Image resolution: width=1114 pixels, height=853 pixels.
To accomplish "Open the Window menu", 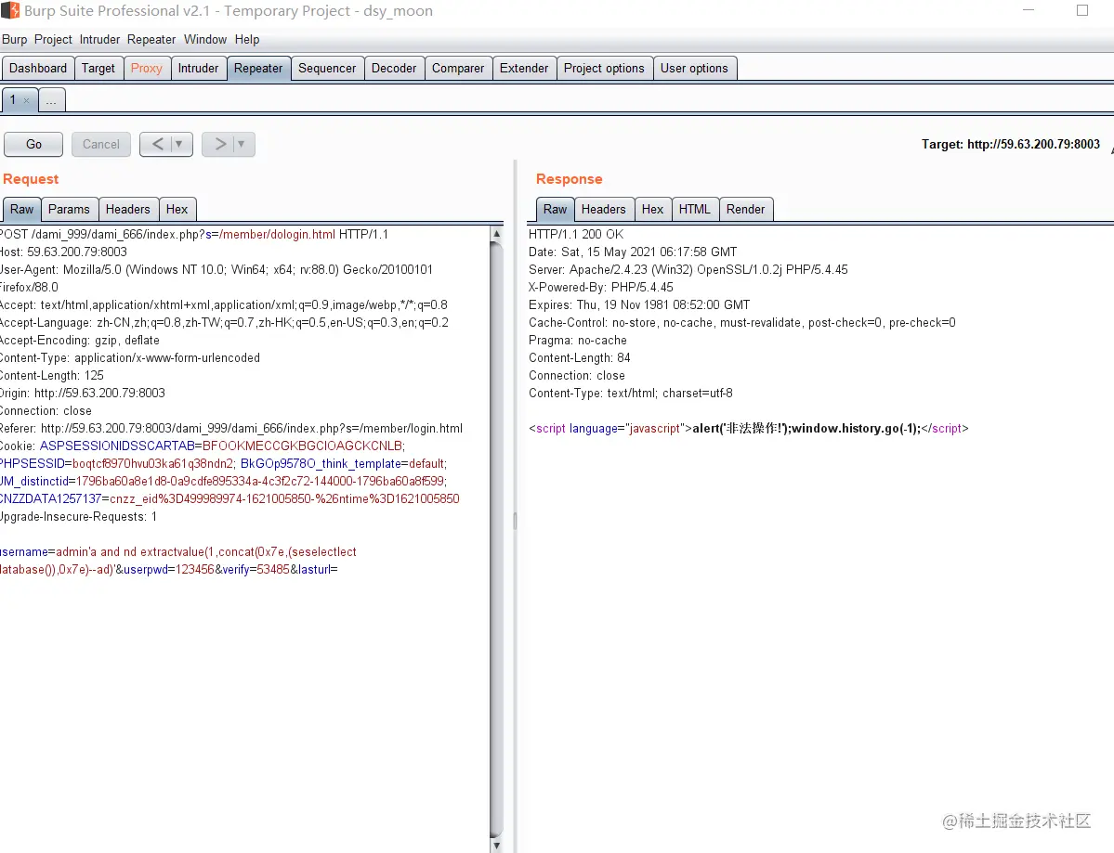I will [205, 40].
